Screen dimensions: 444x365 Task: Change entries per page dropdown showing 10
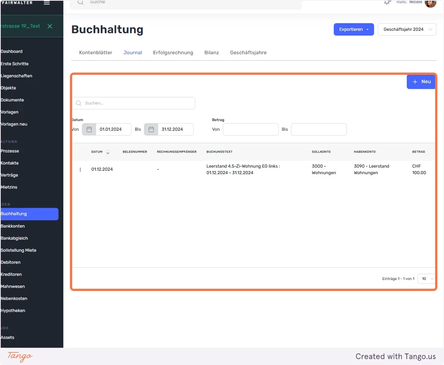pos(427,279)
